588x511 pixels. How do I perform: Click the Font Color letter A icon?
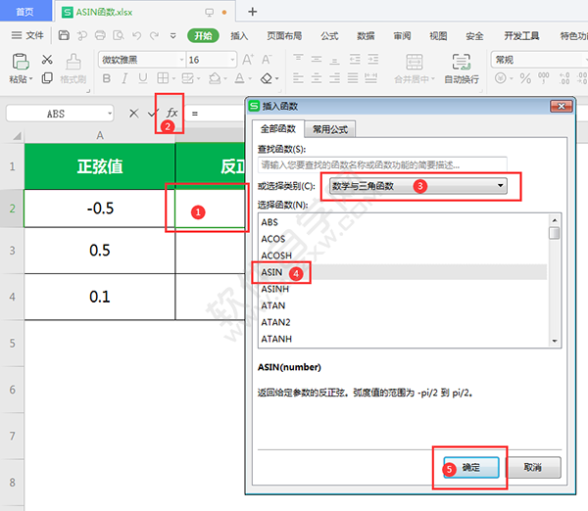[240, 78]
